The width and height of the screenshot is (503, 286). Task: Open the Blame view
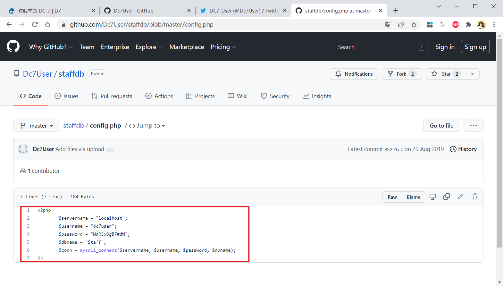(x=414, y=197)
